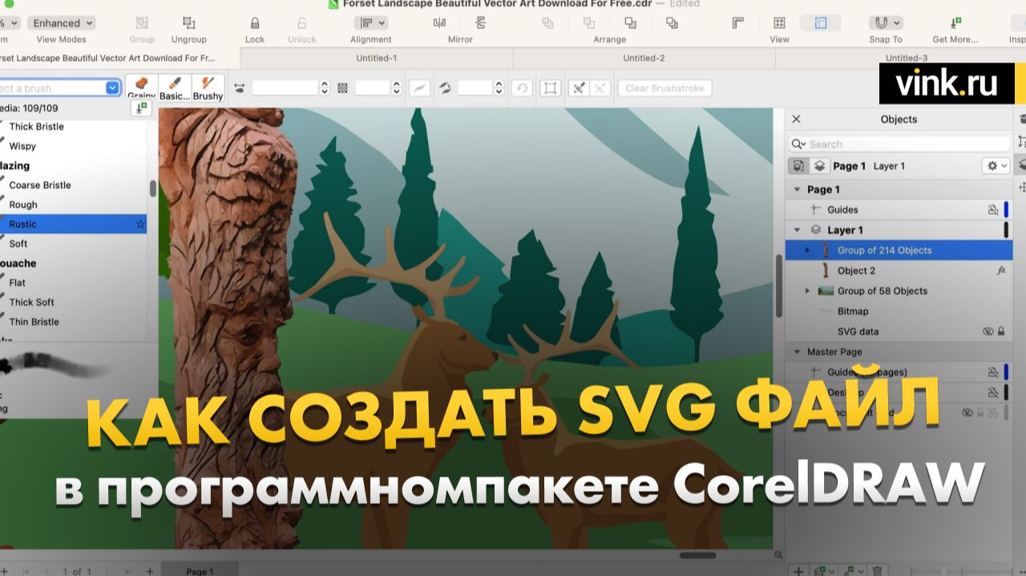Click the Unlock icon in toolbar

pos(302,23)
